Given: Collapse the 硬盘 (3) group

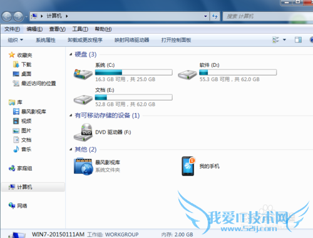Looking at the screenshot, I should point(71,54).
